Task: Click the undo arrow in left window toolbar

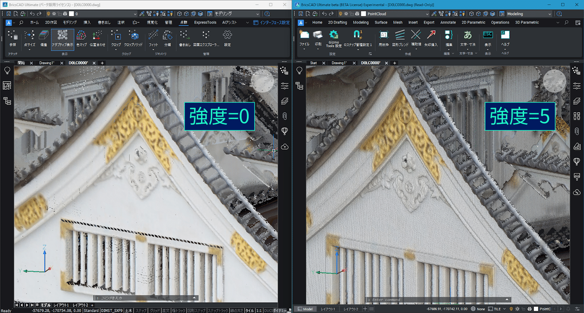Action: point(32,14)
